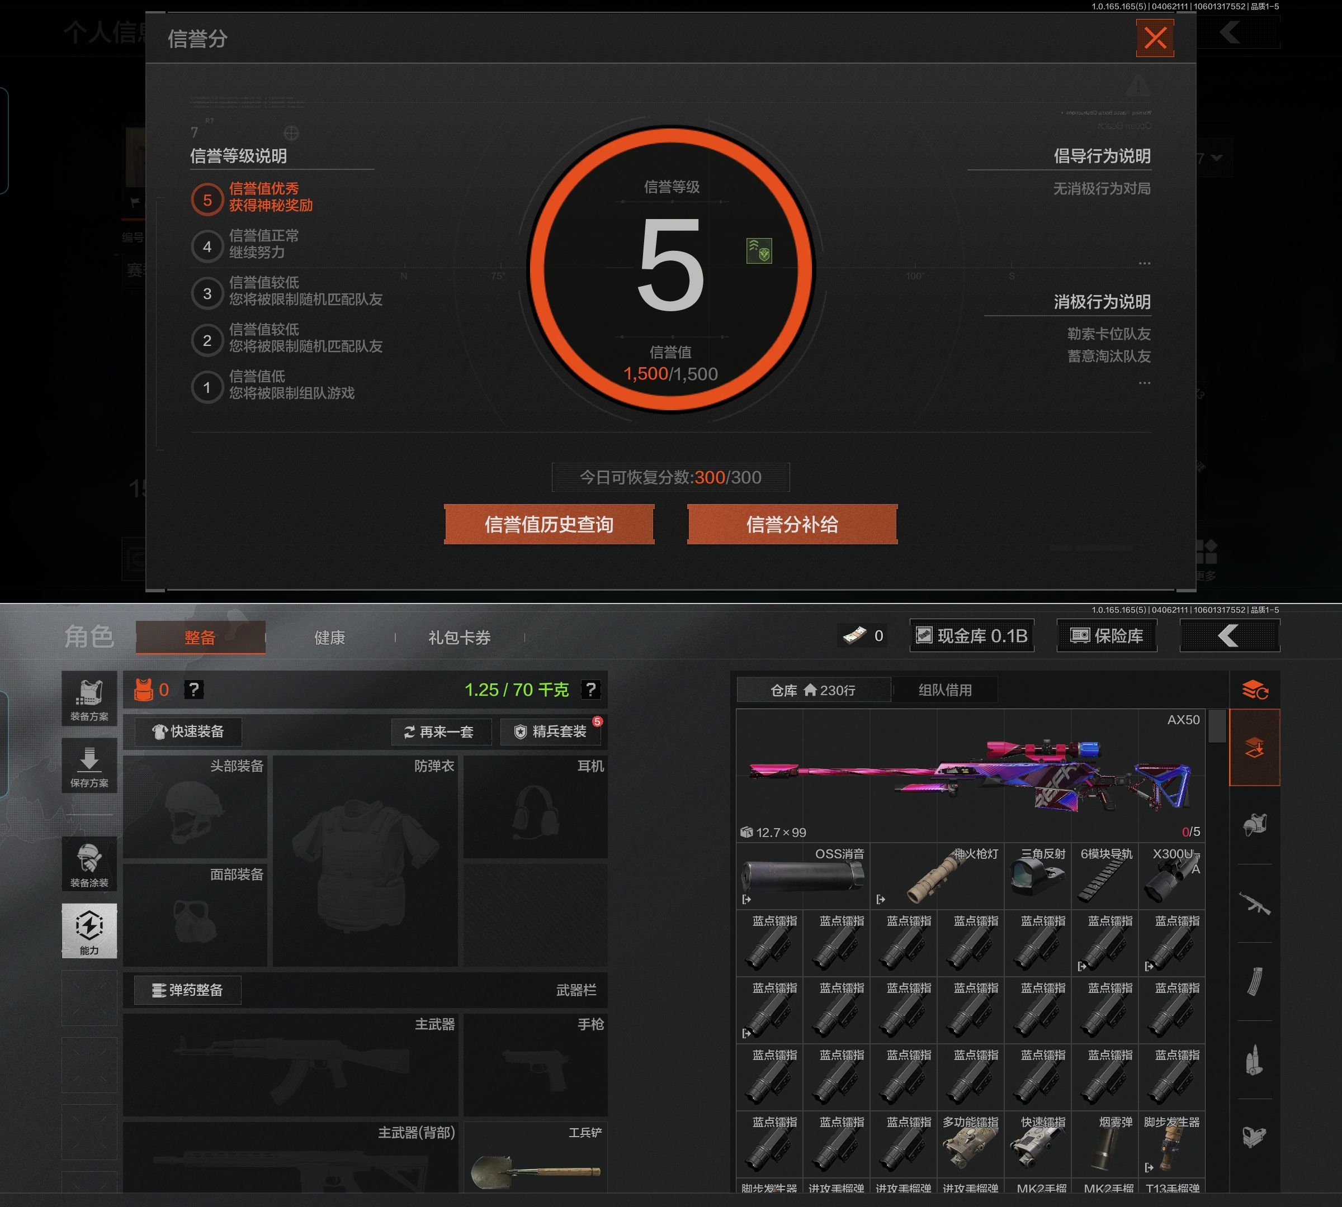Select the 能力 ability icon
The image size is (1342, 1207).
tap(89, 930)
